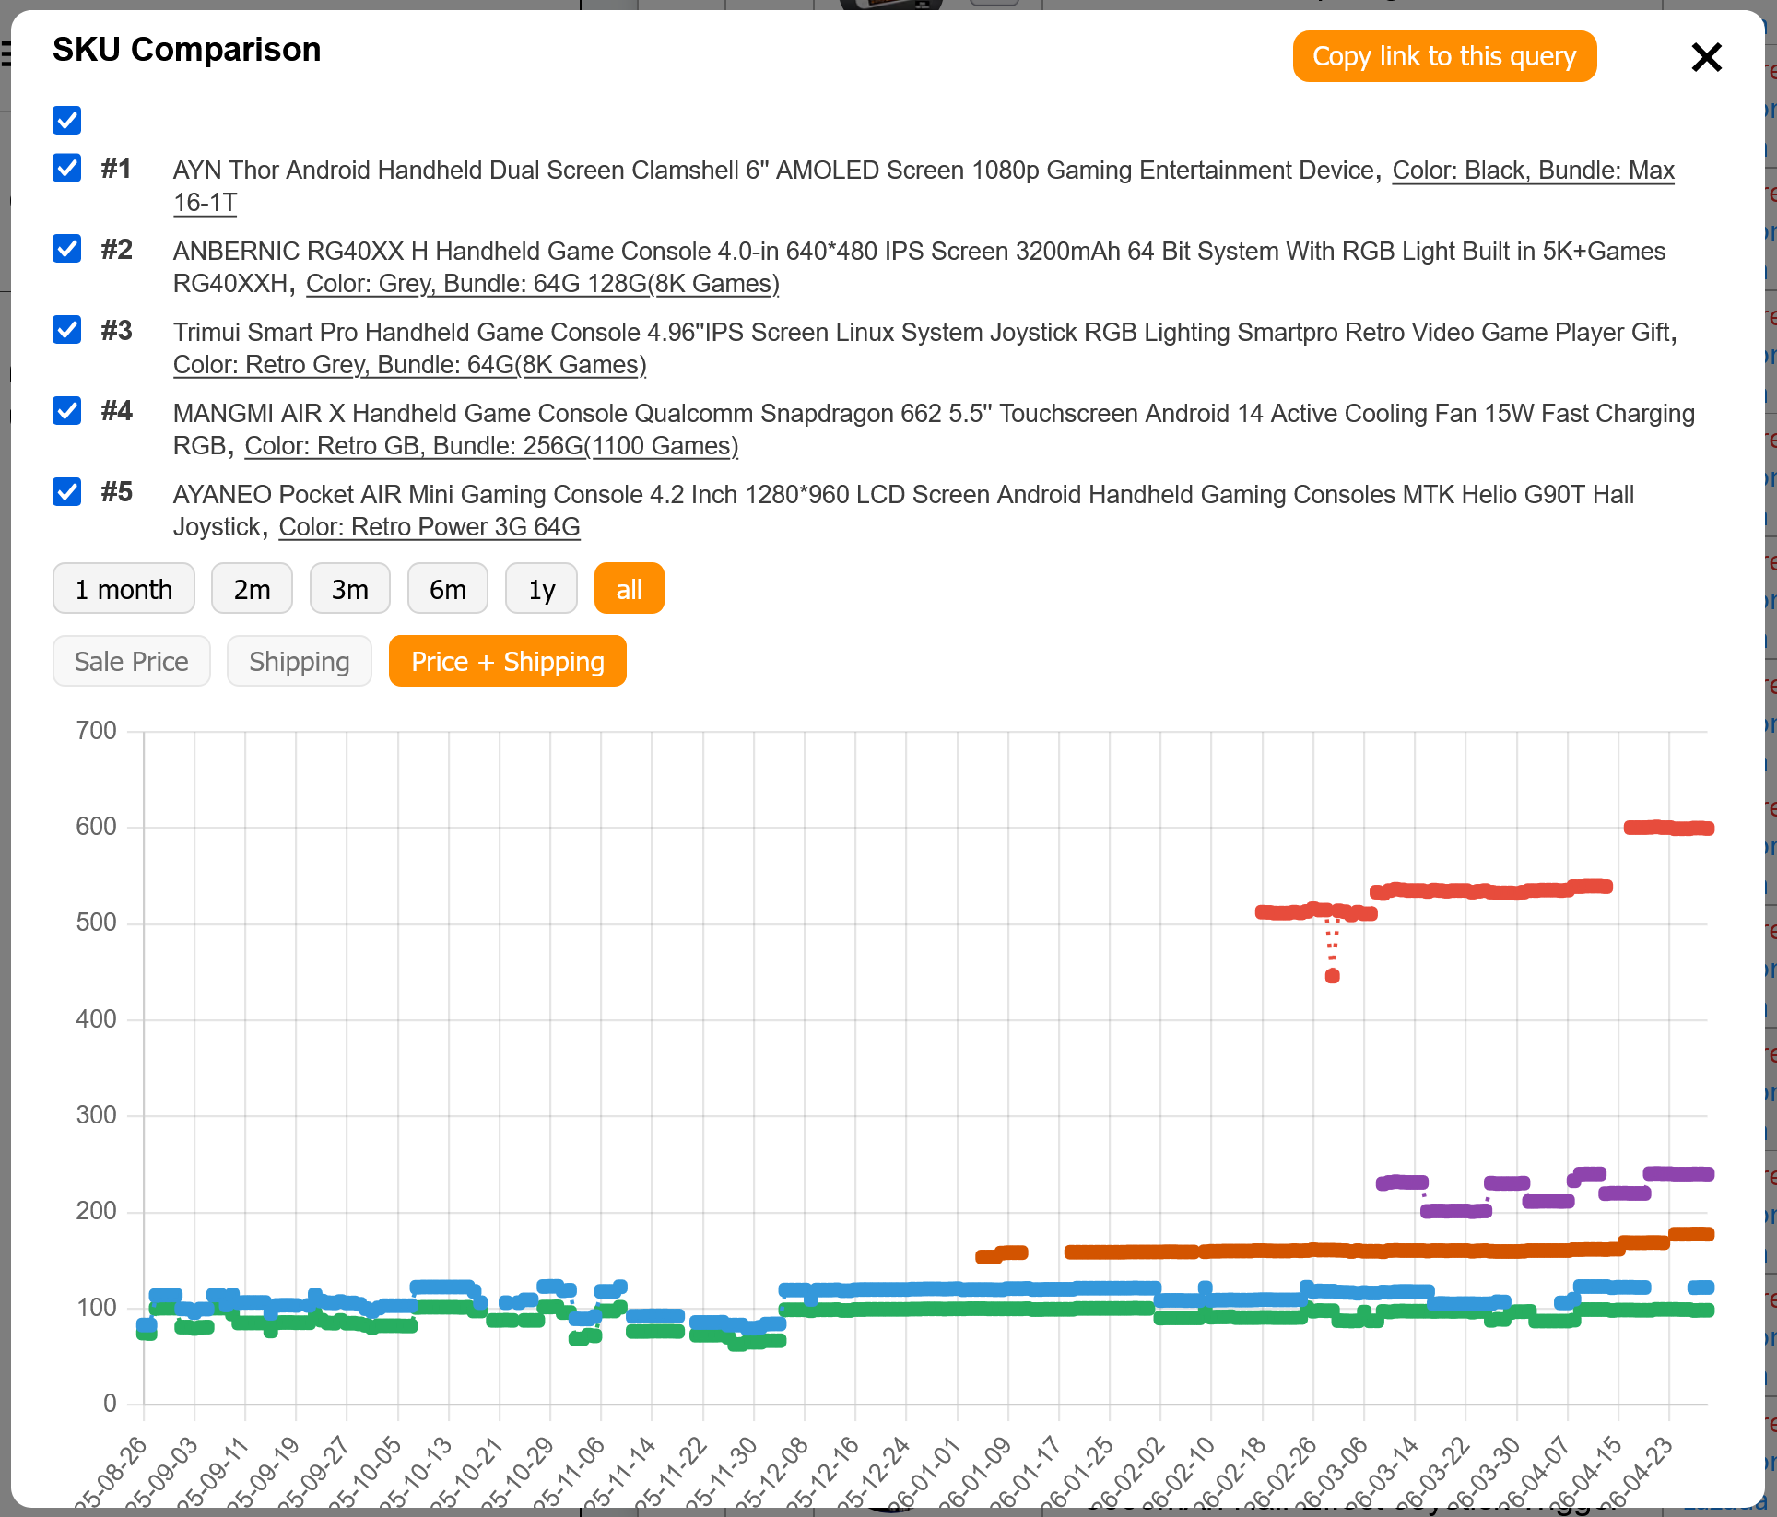Viewport: 1777px width, 1517px height.
Task: Uncheck SKU #3 Trimui Smart Pro checkbox
Action: [67, 330]
